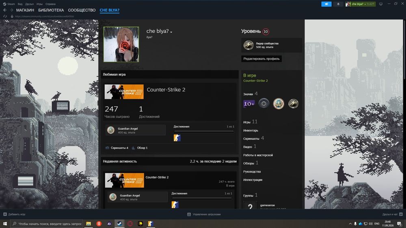Click the Windows search box in the taskbar

click(47, 224)
